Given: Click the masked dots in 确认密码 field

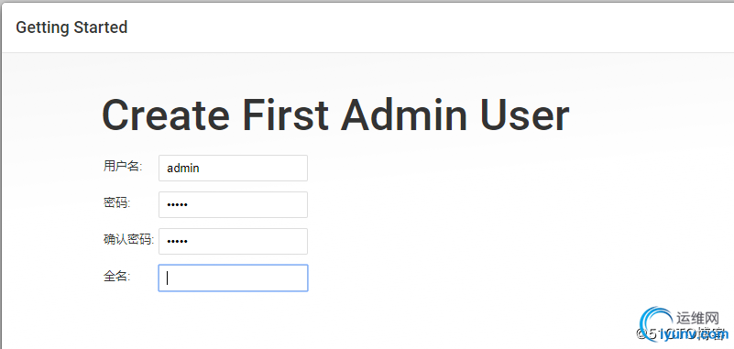Looking at the screenshot, I should point(178,242).
